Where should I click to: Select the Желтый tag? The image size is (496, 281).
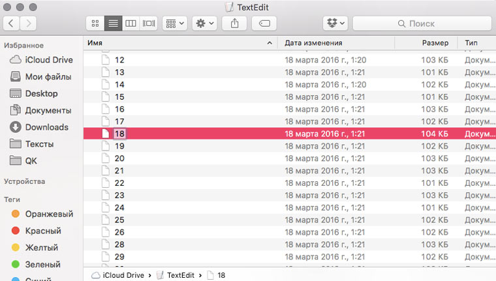(x=35, y=248)
